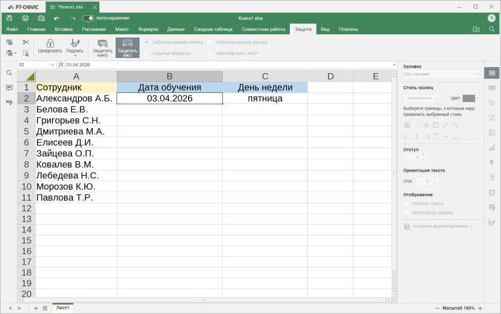Switch to the Вставка tab
The width and height of the screenshot is (501, 314).
pos(64,30)
